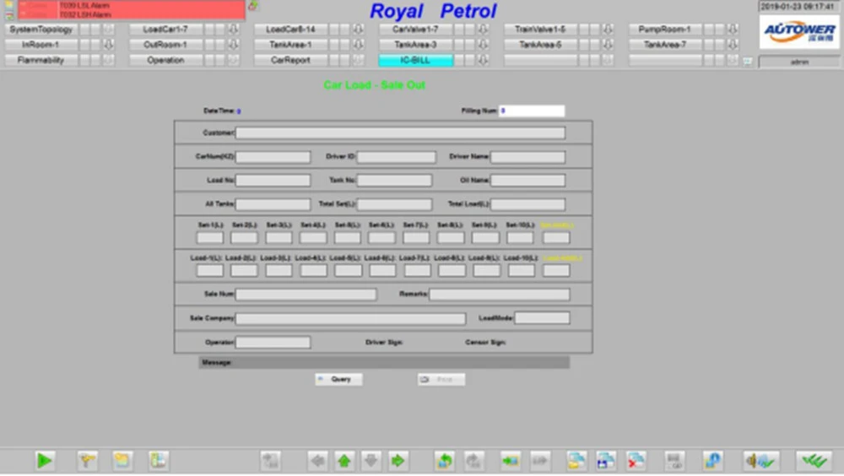The image size is (844, 476).
Task: Switch to the CarReport page
Action: (x=290, y=60)
